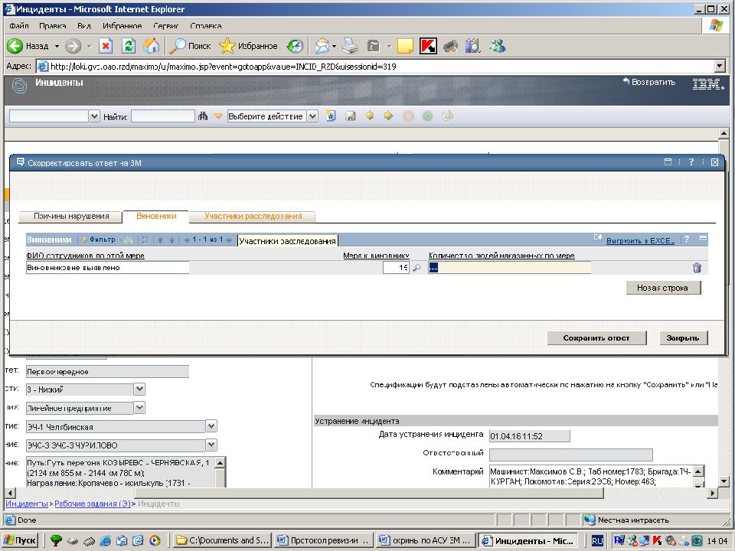Switch to the Причины нарушения tab
This screenshot has width=735, height=551.
coord(71,216)
